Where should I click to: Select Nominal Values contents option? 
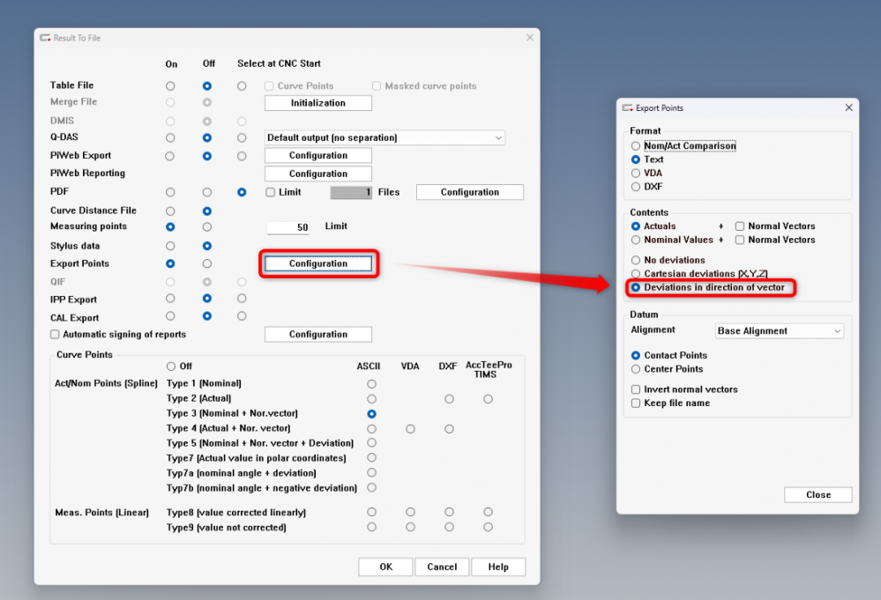(x=636, y=240)
